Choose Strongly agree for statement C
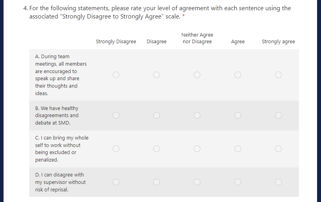321x202 pixels. pos(278,149)
